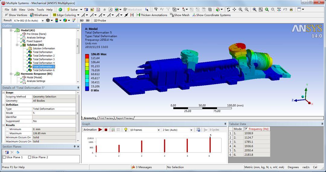Select Solution Information tree item
The width and height of the screenshot is (326, 172).
click(x=44, y=48)
